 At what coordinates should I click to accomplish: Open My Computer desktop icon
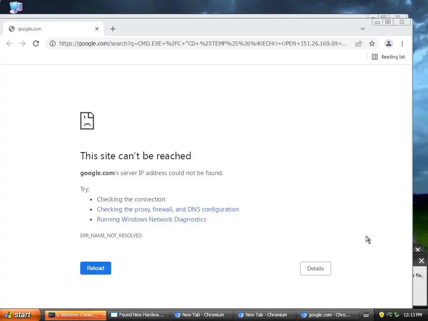[x=16, y=7]
